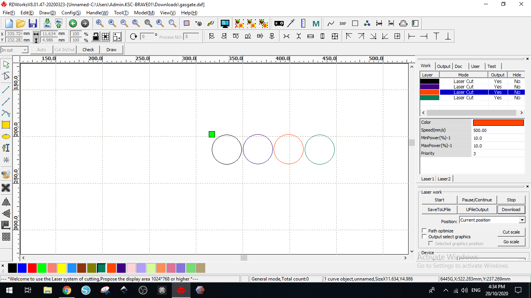Toggle Output Yes for the green layer
The width and height of the screenshot is (531, 298).
tap(498, 98)
